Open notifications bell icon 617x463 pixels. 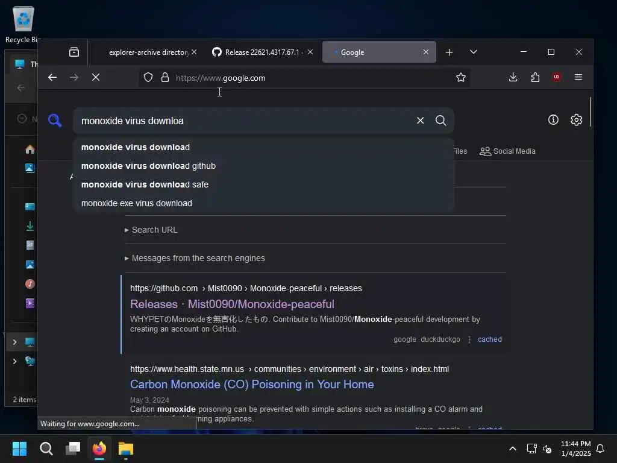coord(600,449)
